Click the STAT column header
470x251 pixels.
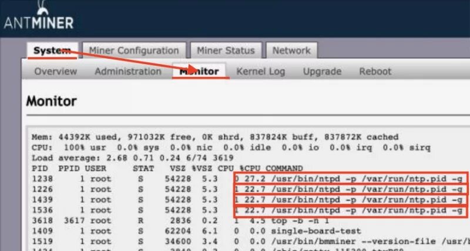tap(143, 169)
